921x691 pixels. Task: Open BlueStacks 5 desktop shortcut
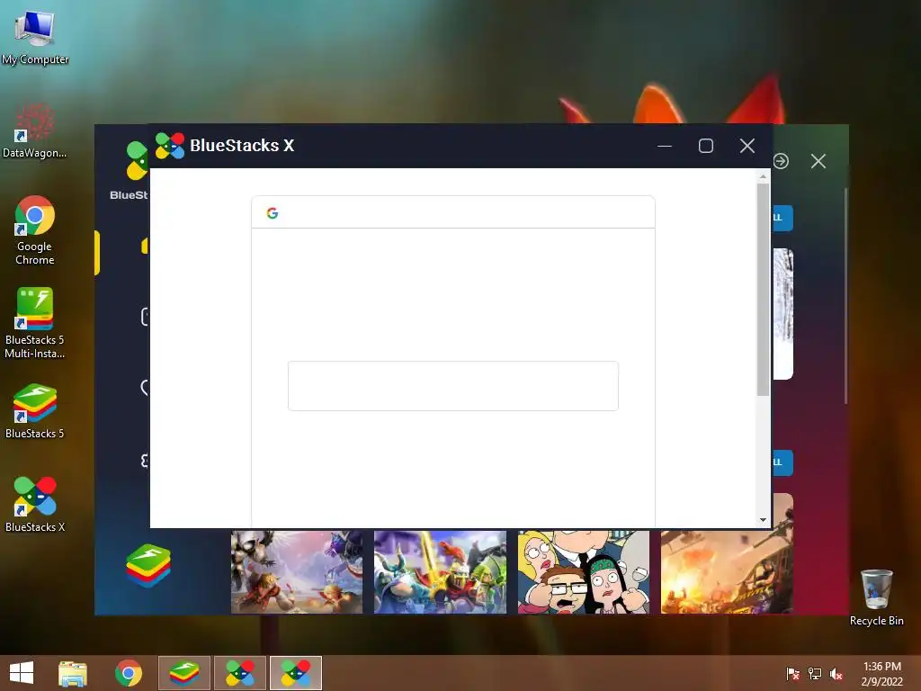click(x=35, y=411)
